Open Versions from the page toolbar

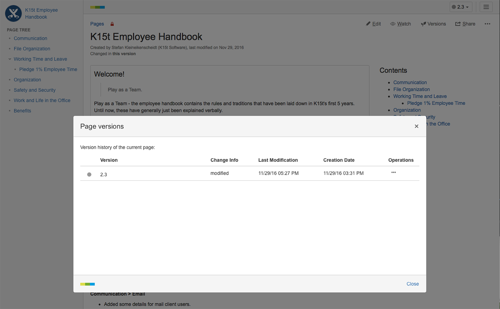pyautogui.click(x=433, y=24)
